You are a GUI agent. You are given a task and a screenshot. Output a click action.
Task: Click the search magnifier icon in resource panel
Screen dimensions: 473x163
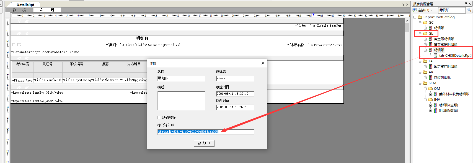pyautogui.click(x=469, y=10)
